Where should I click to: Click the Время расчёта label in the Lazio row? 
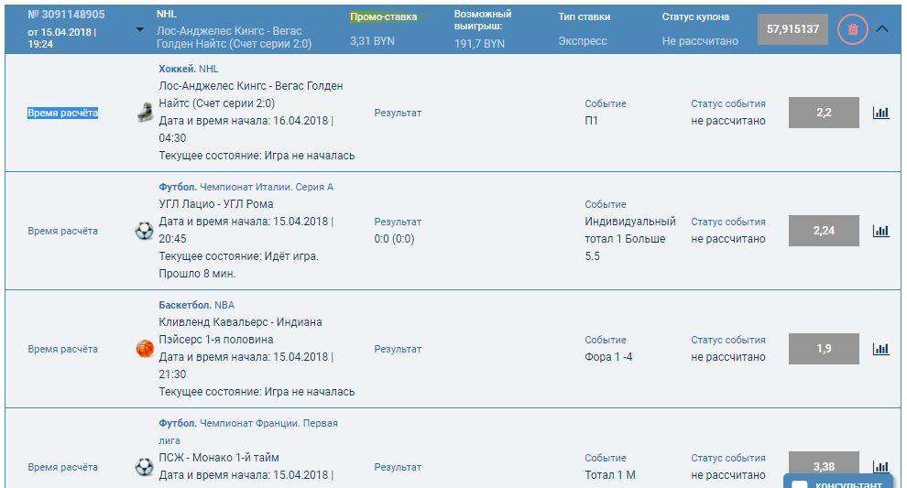(62, 231)
